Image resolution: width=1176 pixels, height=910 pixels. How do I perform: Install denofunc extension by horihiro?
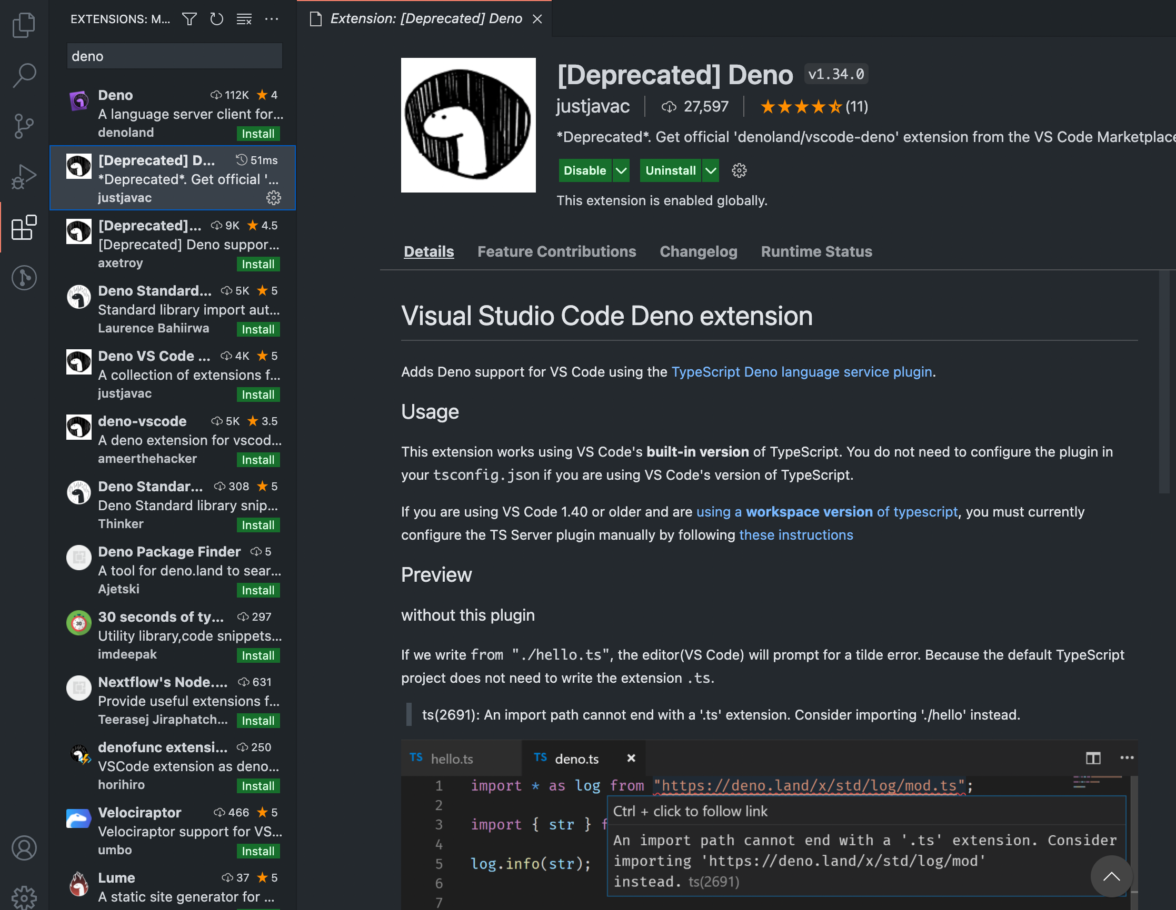click(x=258, y=786)
